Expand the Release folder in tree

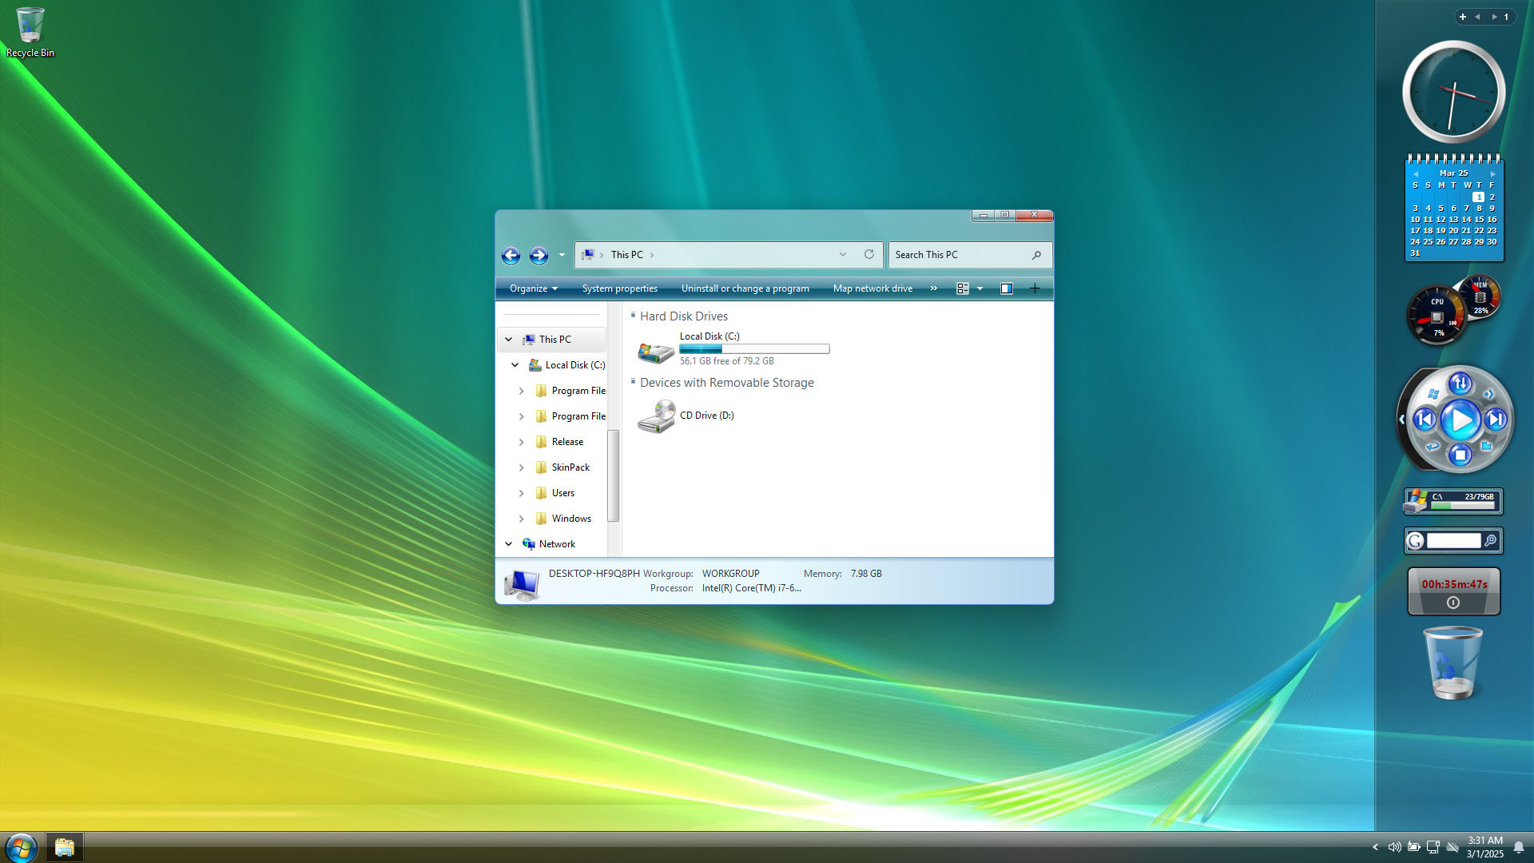521,442
